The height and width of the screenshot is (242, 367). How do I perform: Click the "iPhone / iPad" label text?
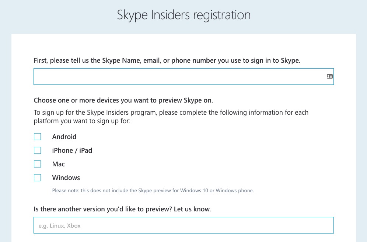click(x=72, y=151)
